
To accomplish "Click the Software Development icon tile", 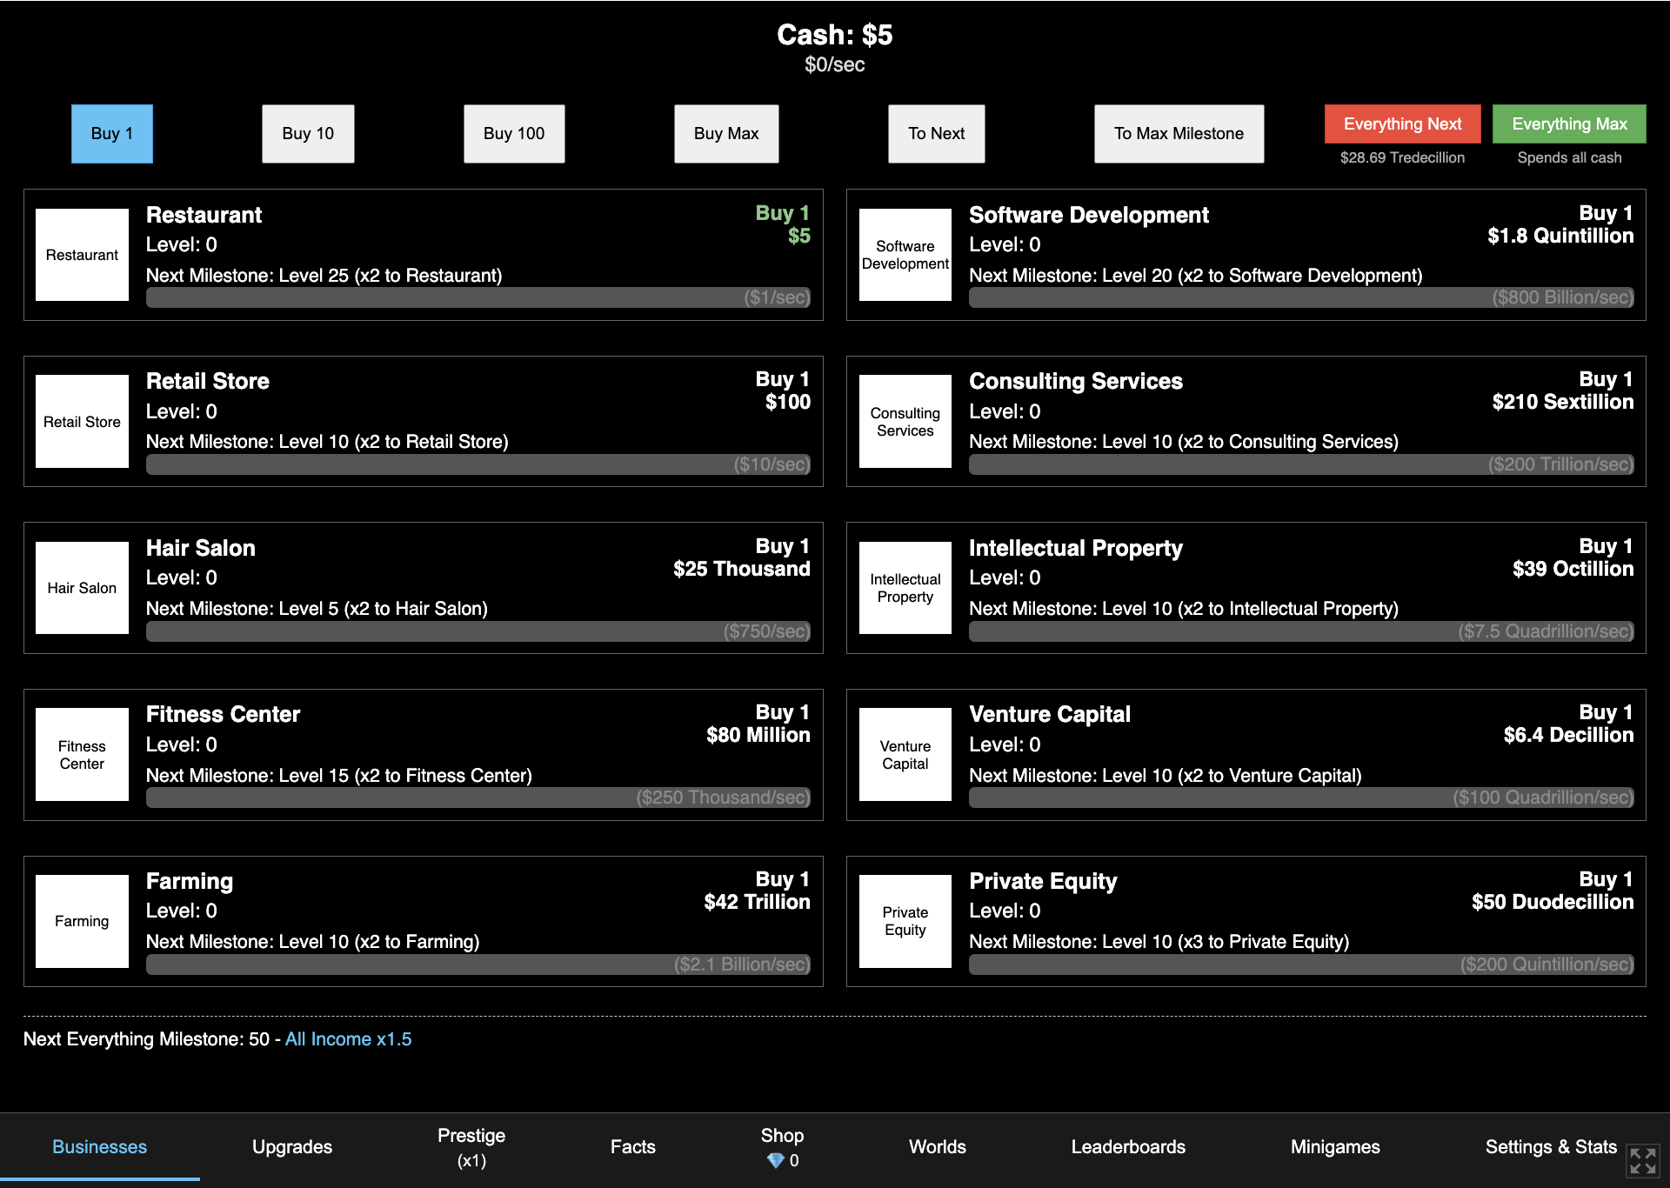I will tap(905, 255).
